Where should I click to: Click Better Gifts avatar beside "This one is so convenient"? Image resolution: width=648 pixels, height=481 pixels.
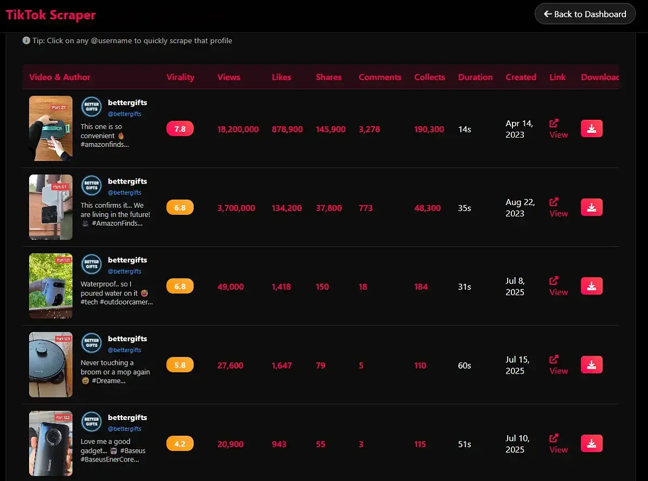coord(91,107)
